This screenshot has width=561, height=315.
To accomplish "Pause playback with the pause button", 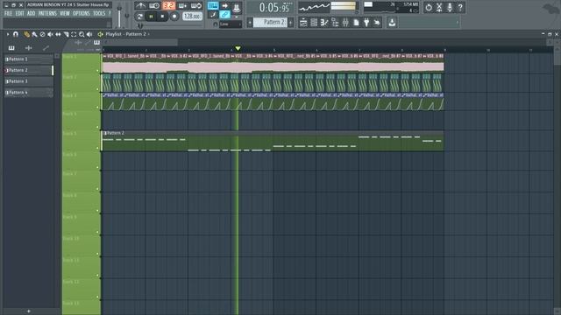I will 151,17.
